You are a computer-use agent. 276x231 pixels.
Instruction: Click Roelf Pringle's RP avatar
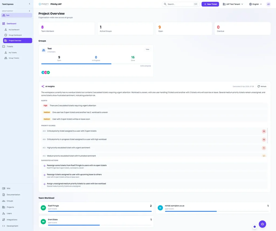43,208
